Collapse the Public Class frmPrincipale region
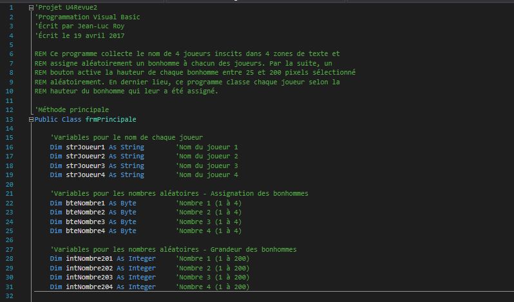 31,120
